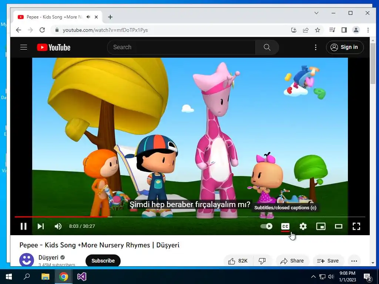Click Chrome icon in taskbar
This screenshot has width=379, height=284.
click(x=63, y=277)
